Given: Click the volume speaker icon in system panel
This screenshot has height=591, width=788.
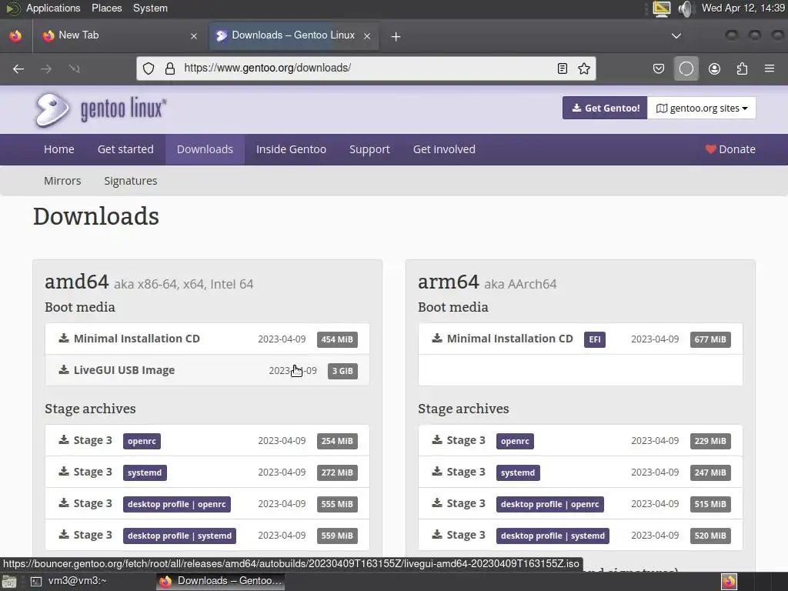Looking at the screenshot, I should [x=686, y=8].
